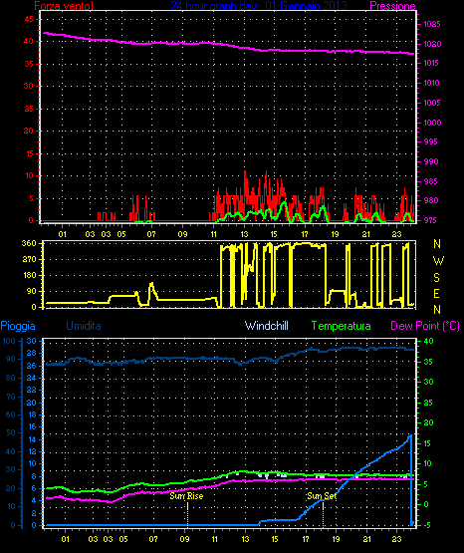Click the "990" pressure axis value
The image size is (464, 553).
coord(431,161)
